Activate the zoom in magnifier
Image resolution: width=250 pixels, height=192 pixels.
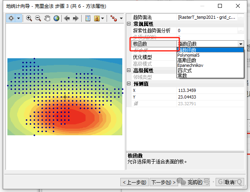click(x=29, y=18)
